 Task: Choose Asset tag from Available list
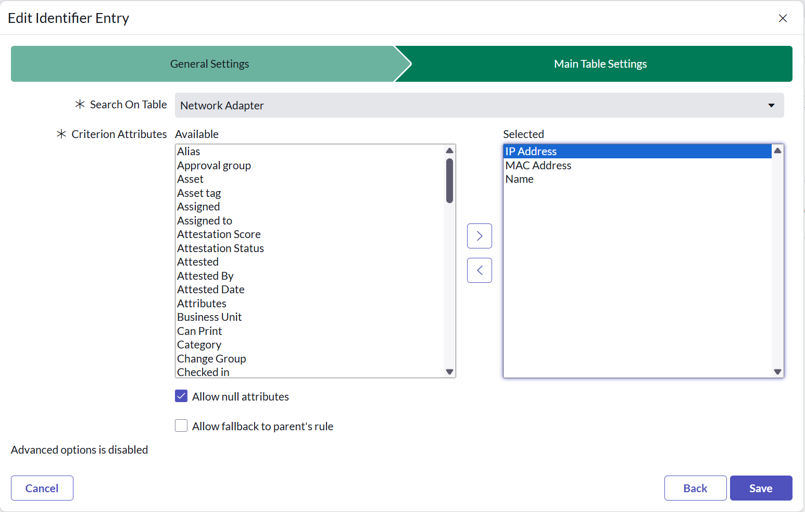pos(199,193)
